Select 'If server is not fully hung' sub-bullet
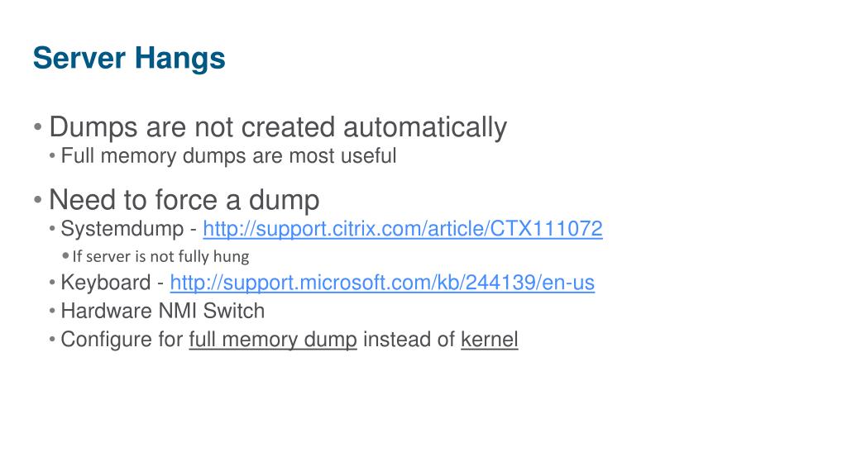The image size is (847, 476). point(161,256)
